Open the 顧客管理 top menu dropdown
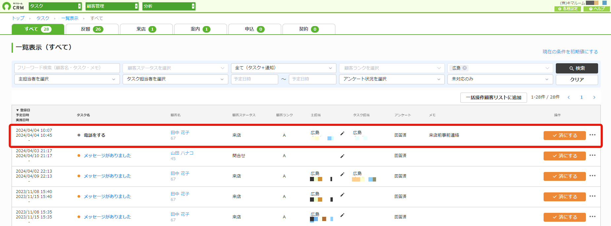611x226 pixels. click(x=112, y=6)
